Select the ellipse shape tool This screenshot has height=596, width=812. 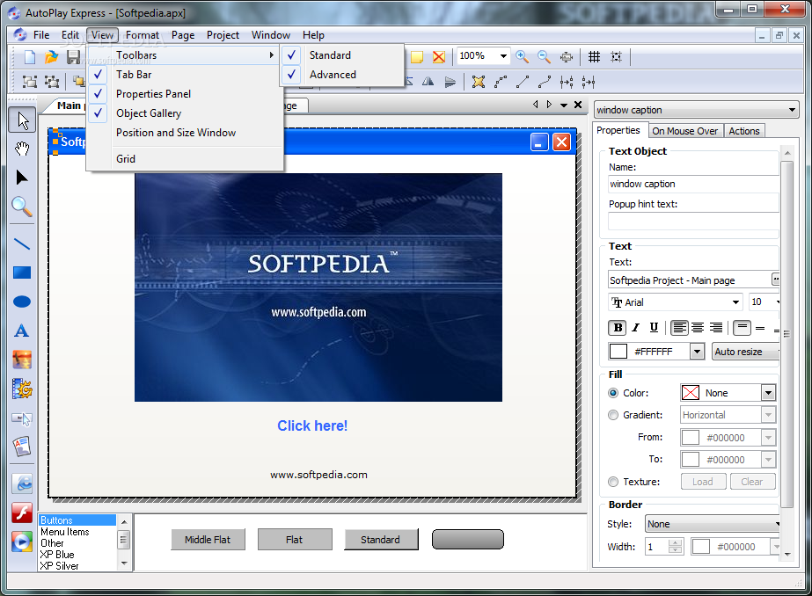click(x=22, y=302)
